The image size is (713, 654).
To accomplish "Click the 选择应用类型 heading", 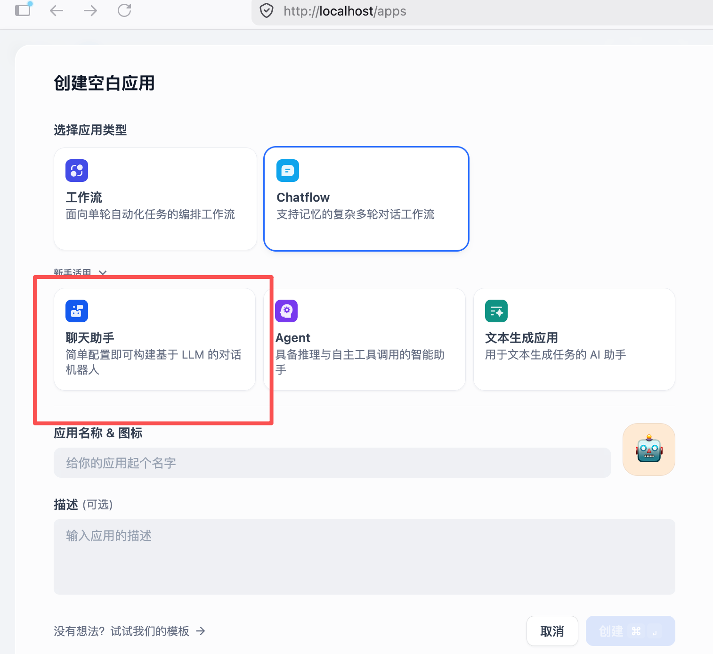I will (x=90, y=130).
